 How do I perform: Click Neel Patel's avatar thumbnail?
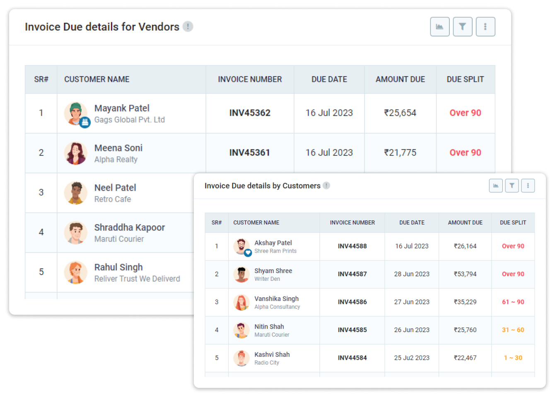coord(76,192)
